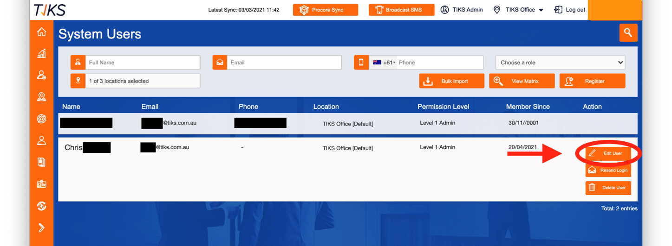Click Chris in the Name column
This screenshot has width=672, height=246.
73,148
